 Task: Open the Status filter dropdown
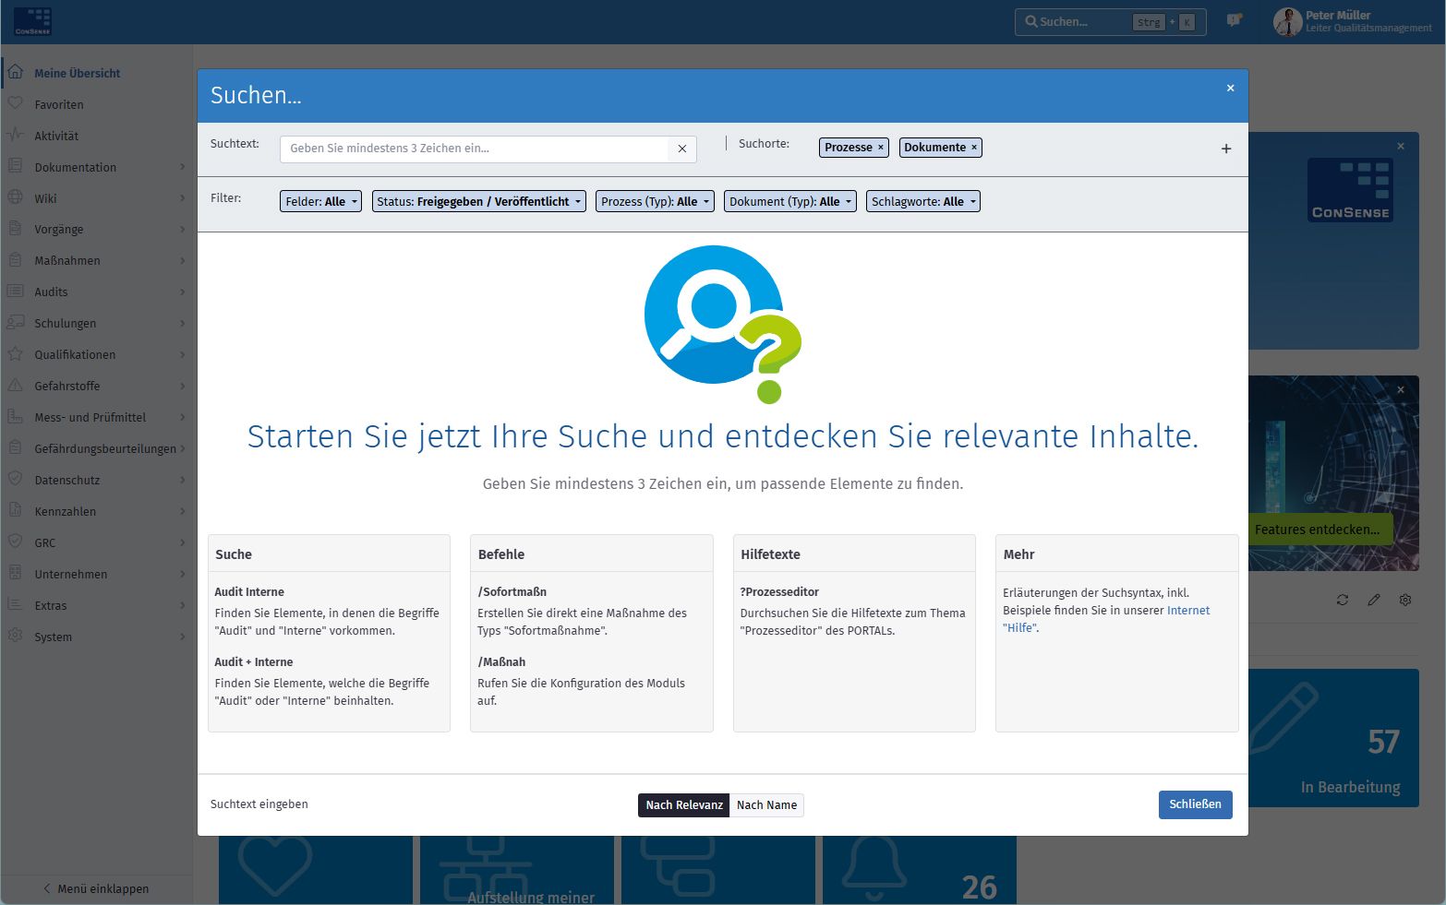478,200
